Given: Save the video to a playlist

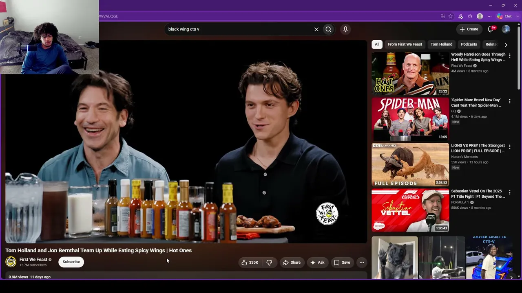Looking at the screenshot, I should [x=342, y=262].
